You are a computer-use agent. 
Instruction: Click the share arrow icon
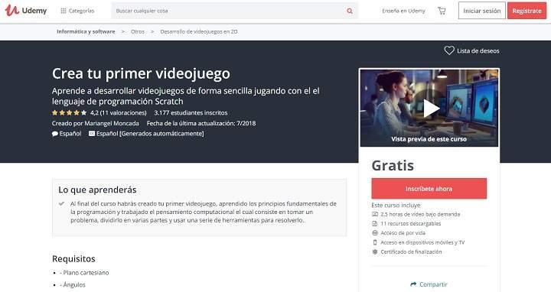tap(413, 284)
